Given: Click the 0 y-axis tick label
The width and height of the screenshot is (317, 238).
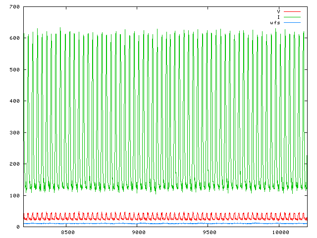Looking at the screenshot, I should point(17,227).
